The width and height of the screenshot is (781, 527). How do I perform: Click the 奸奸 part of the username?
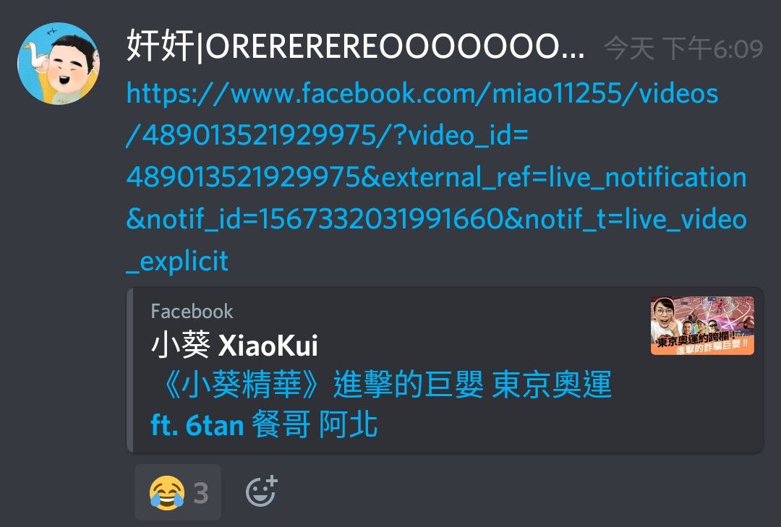point(161,46)
